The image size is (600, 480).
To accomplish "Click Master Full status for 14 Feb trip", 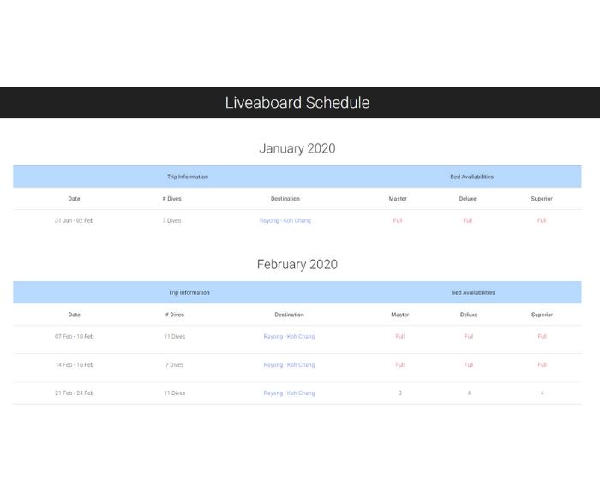I will pos(400,365).
